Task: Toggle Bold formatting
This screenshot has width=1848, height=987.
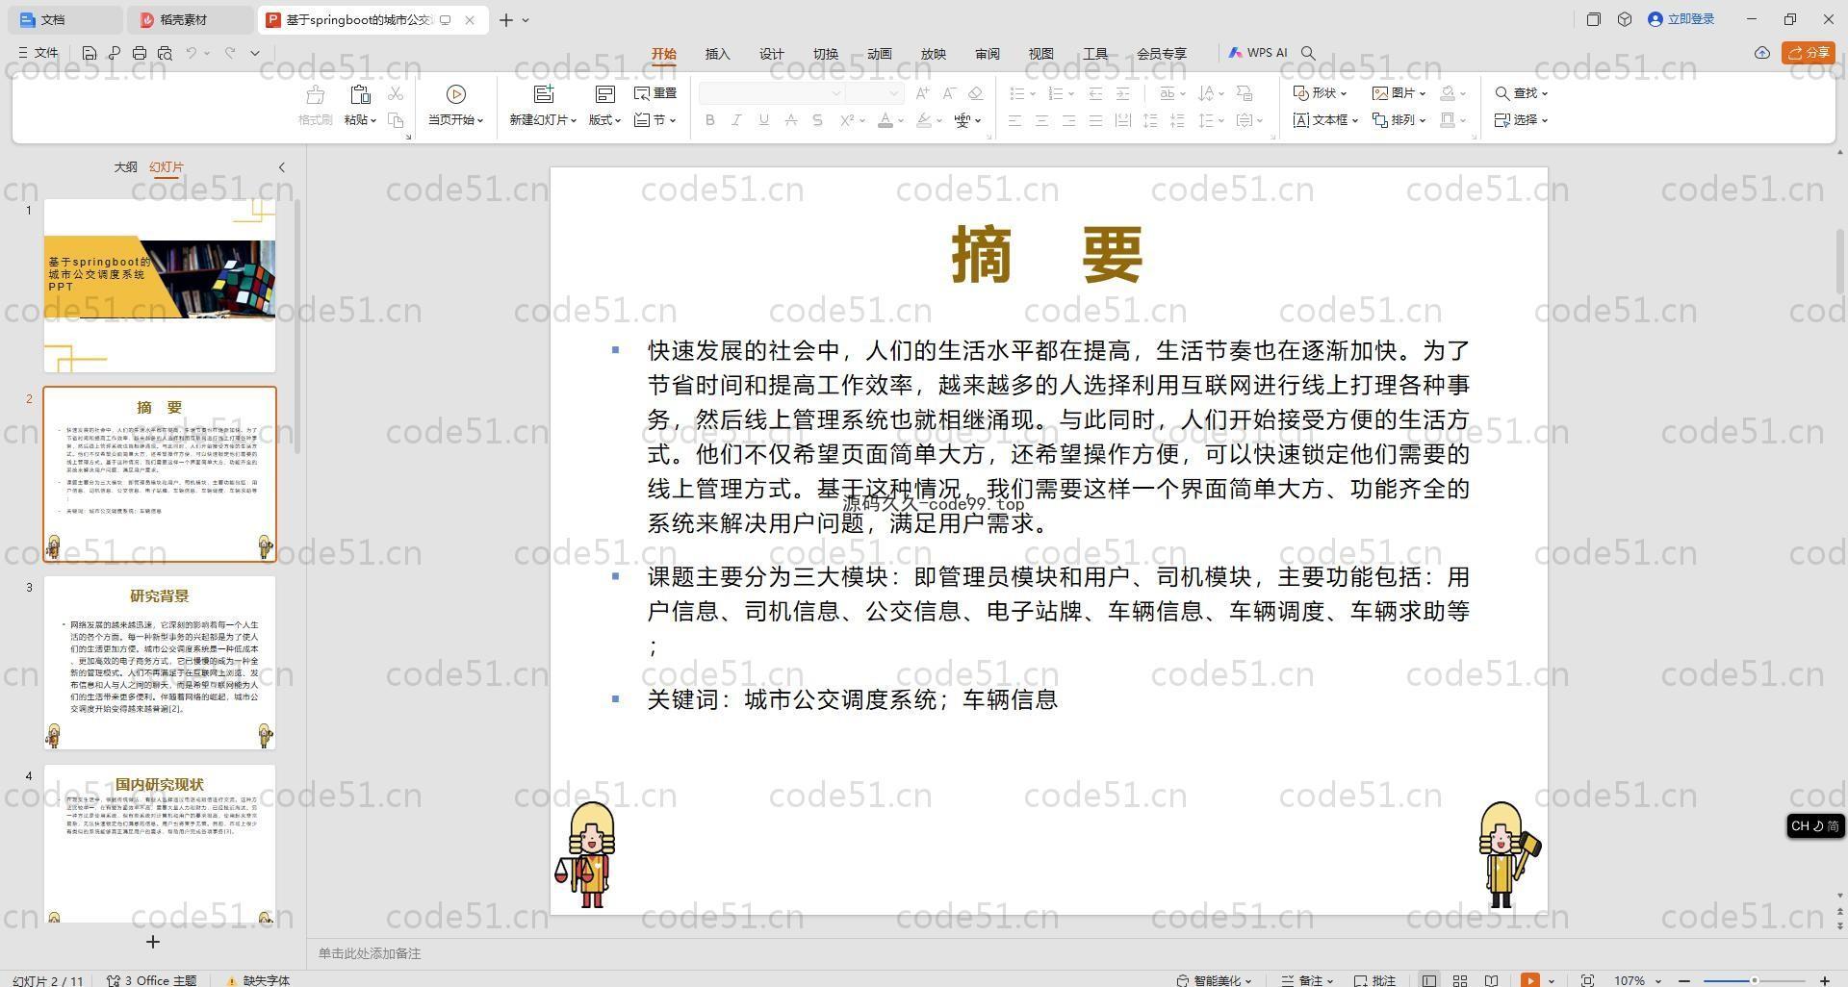Action: point(710,120)
